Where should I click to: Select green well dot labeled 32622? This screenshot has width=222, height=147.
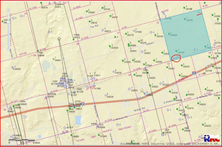(150, 85)
